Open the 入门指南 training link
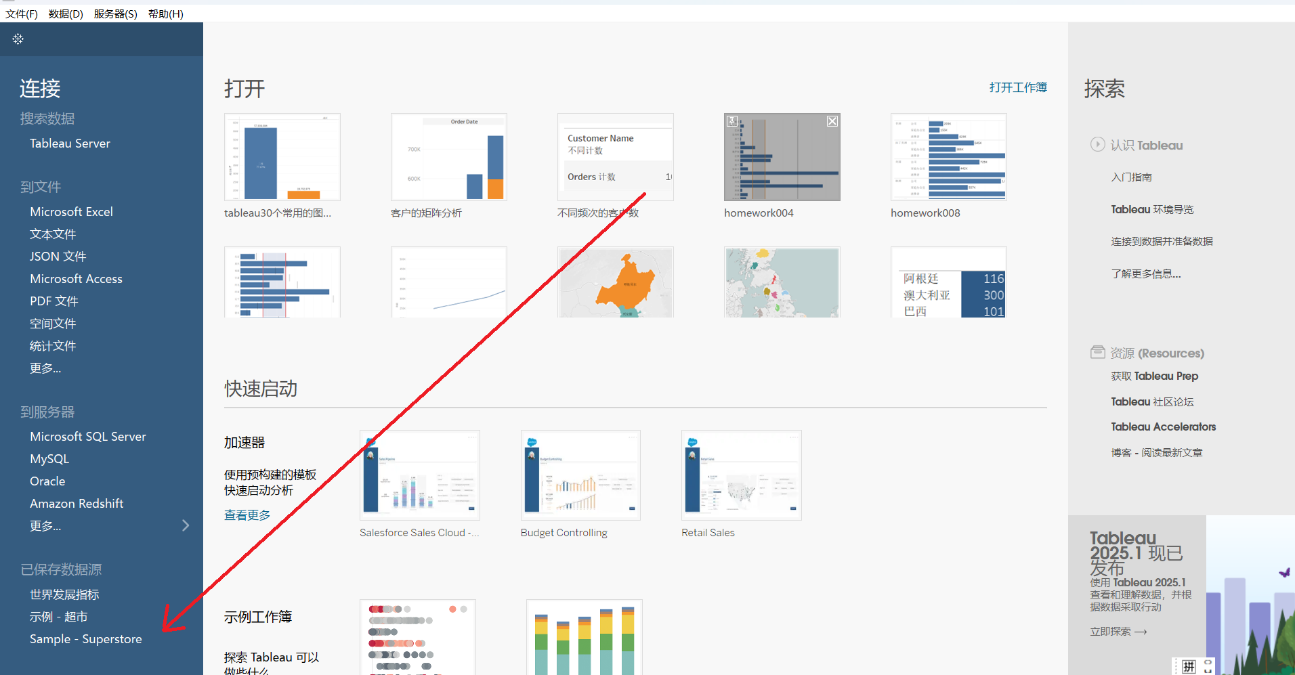Screen dimensions: 1295x675 tap(1131, 177)
